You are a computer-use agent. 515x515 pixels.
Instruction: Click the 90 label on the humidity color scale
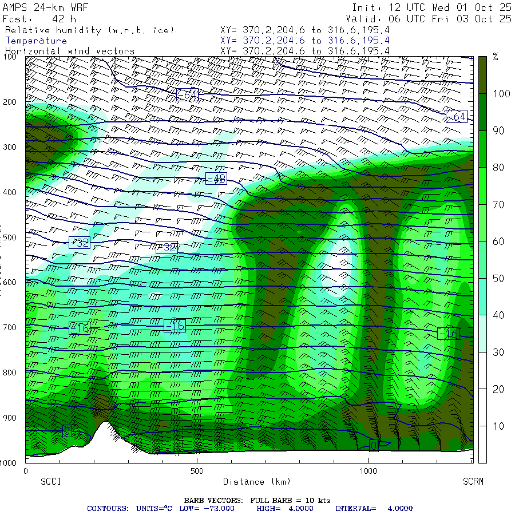point(498,130)
